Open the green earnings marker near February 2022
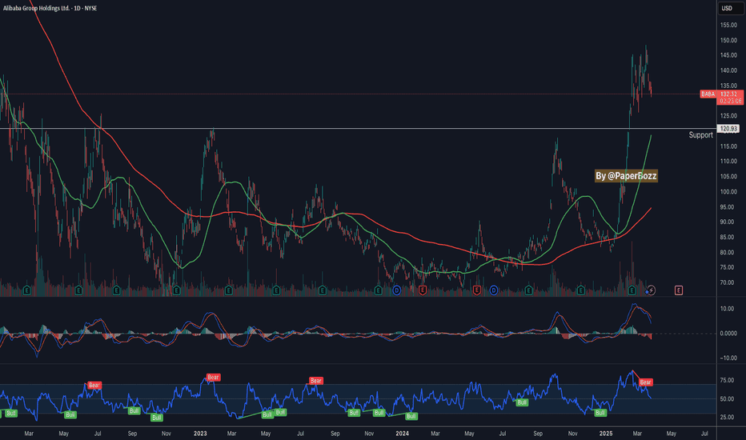This screenshot has width=746, height=440. tap(27, 290)
